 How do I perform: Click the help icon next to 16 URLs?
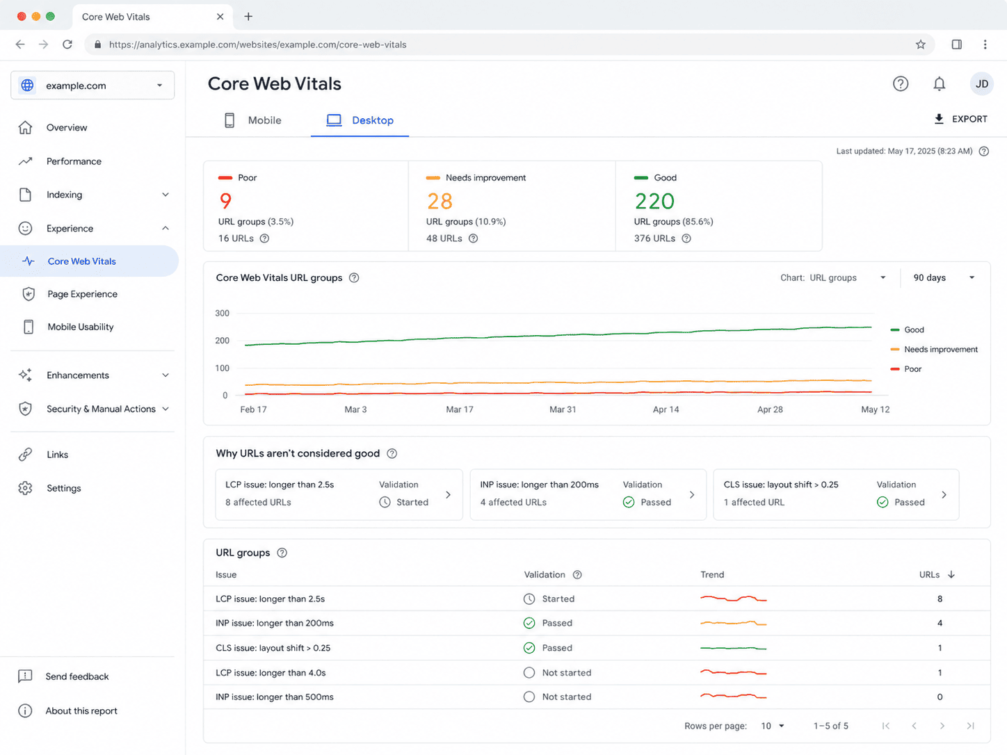(x=264, y=238)
